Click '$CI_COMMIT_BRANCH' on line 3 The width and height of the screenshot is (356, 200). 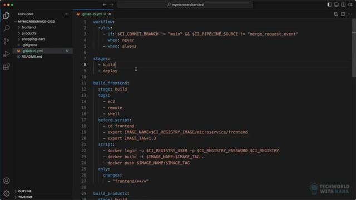pyautogui.click(x=138, y=34)
